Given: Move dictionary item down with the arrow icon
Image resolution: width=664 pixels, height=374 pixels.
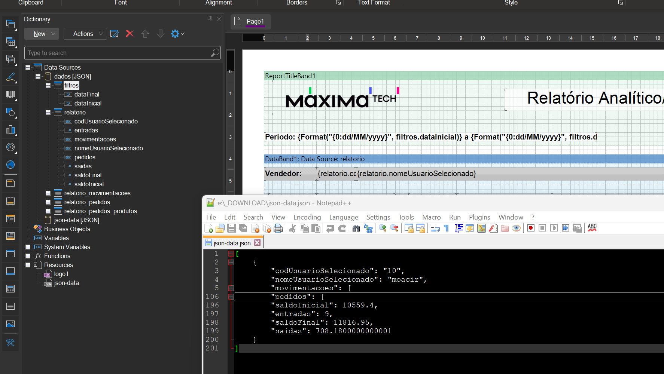Looking at the screenshot, I should click(161, 34).
